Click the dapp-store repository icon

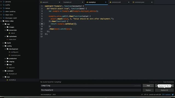[x=4, y=15]
